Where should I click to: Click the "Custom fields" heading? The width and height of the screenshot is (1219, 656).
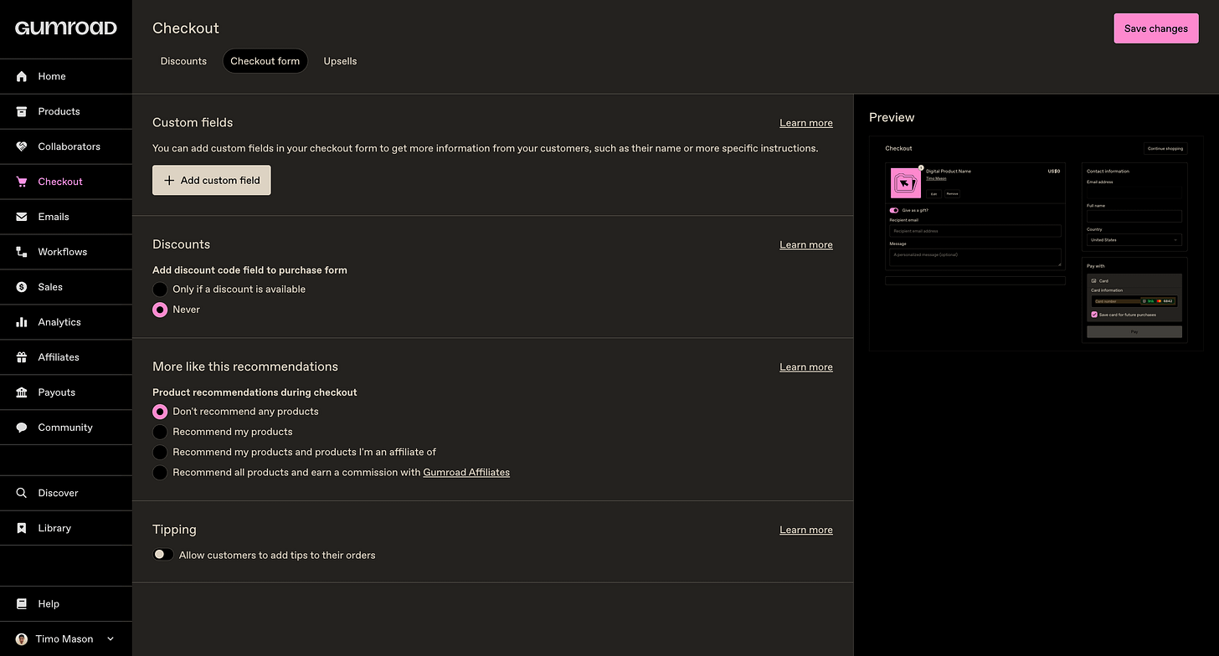click(x=193, y=122)
